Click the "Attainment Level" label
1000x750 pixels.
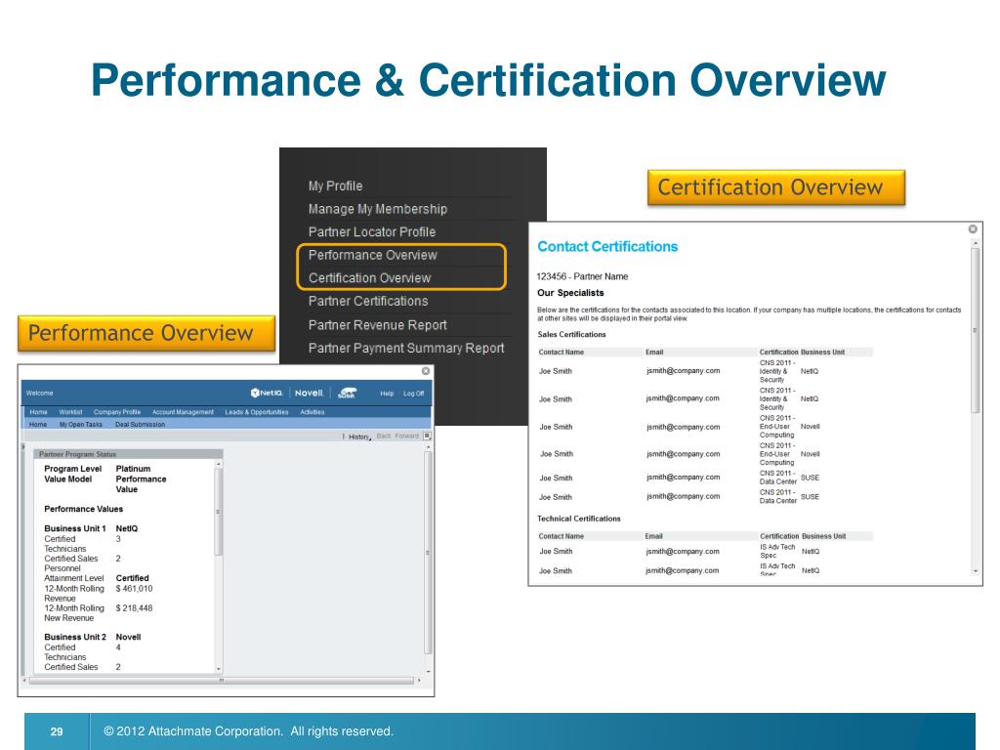click(x=74, y=578)
